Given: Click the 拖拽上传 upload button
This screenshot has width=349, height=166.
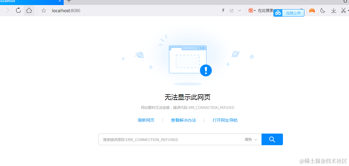Looking at the screenshot, I should pyautogui.click(x=293, y=13).
